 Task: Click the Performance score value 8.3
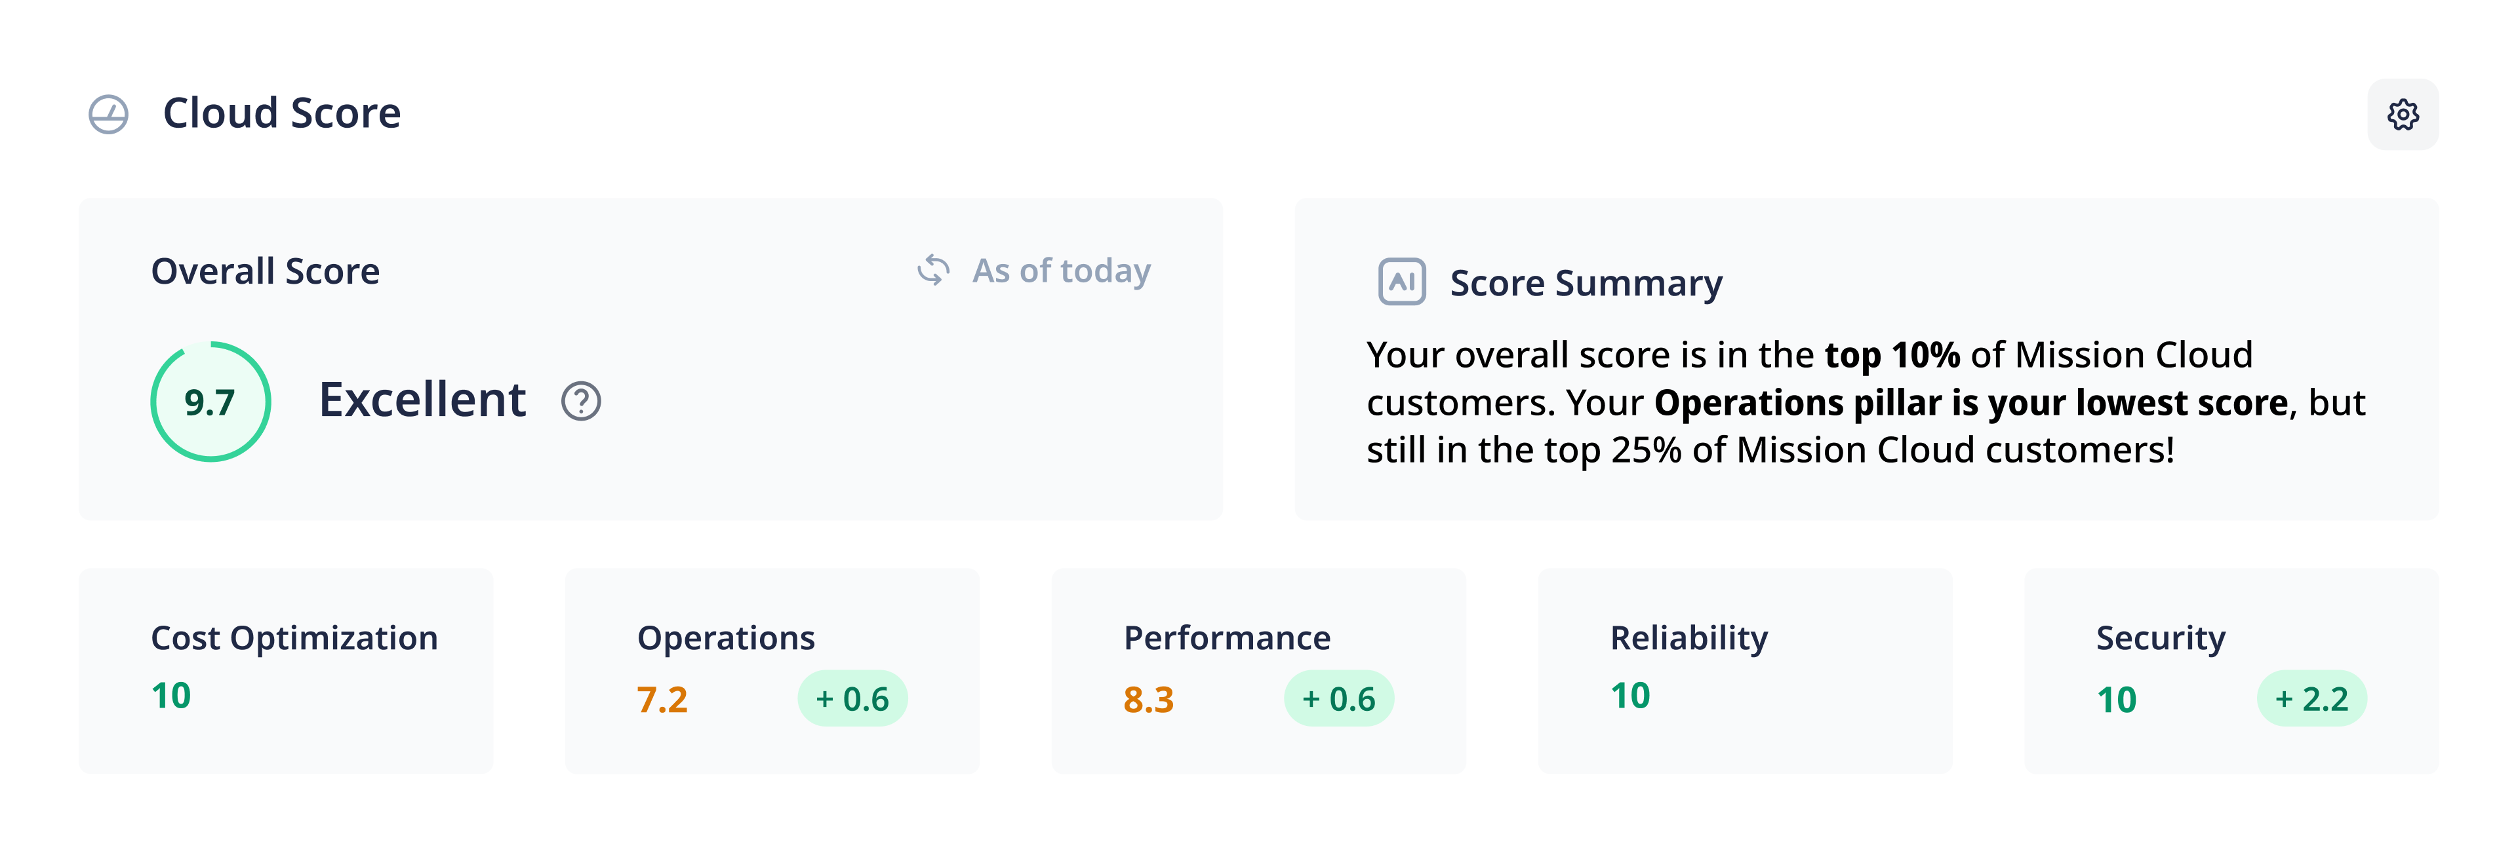tap(1148, 700)
